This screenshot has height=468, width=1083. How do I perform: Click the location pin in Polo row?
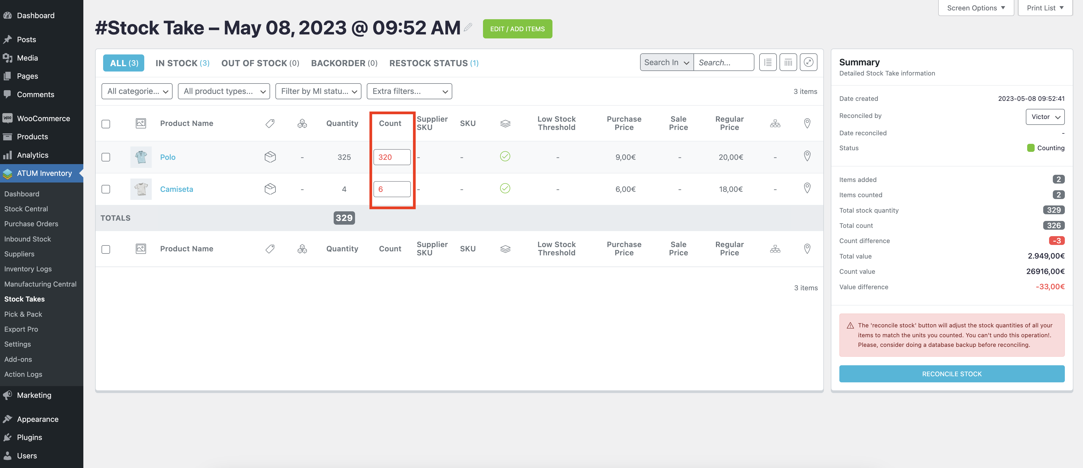807,156
